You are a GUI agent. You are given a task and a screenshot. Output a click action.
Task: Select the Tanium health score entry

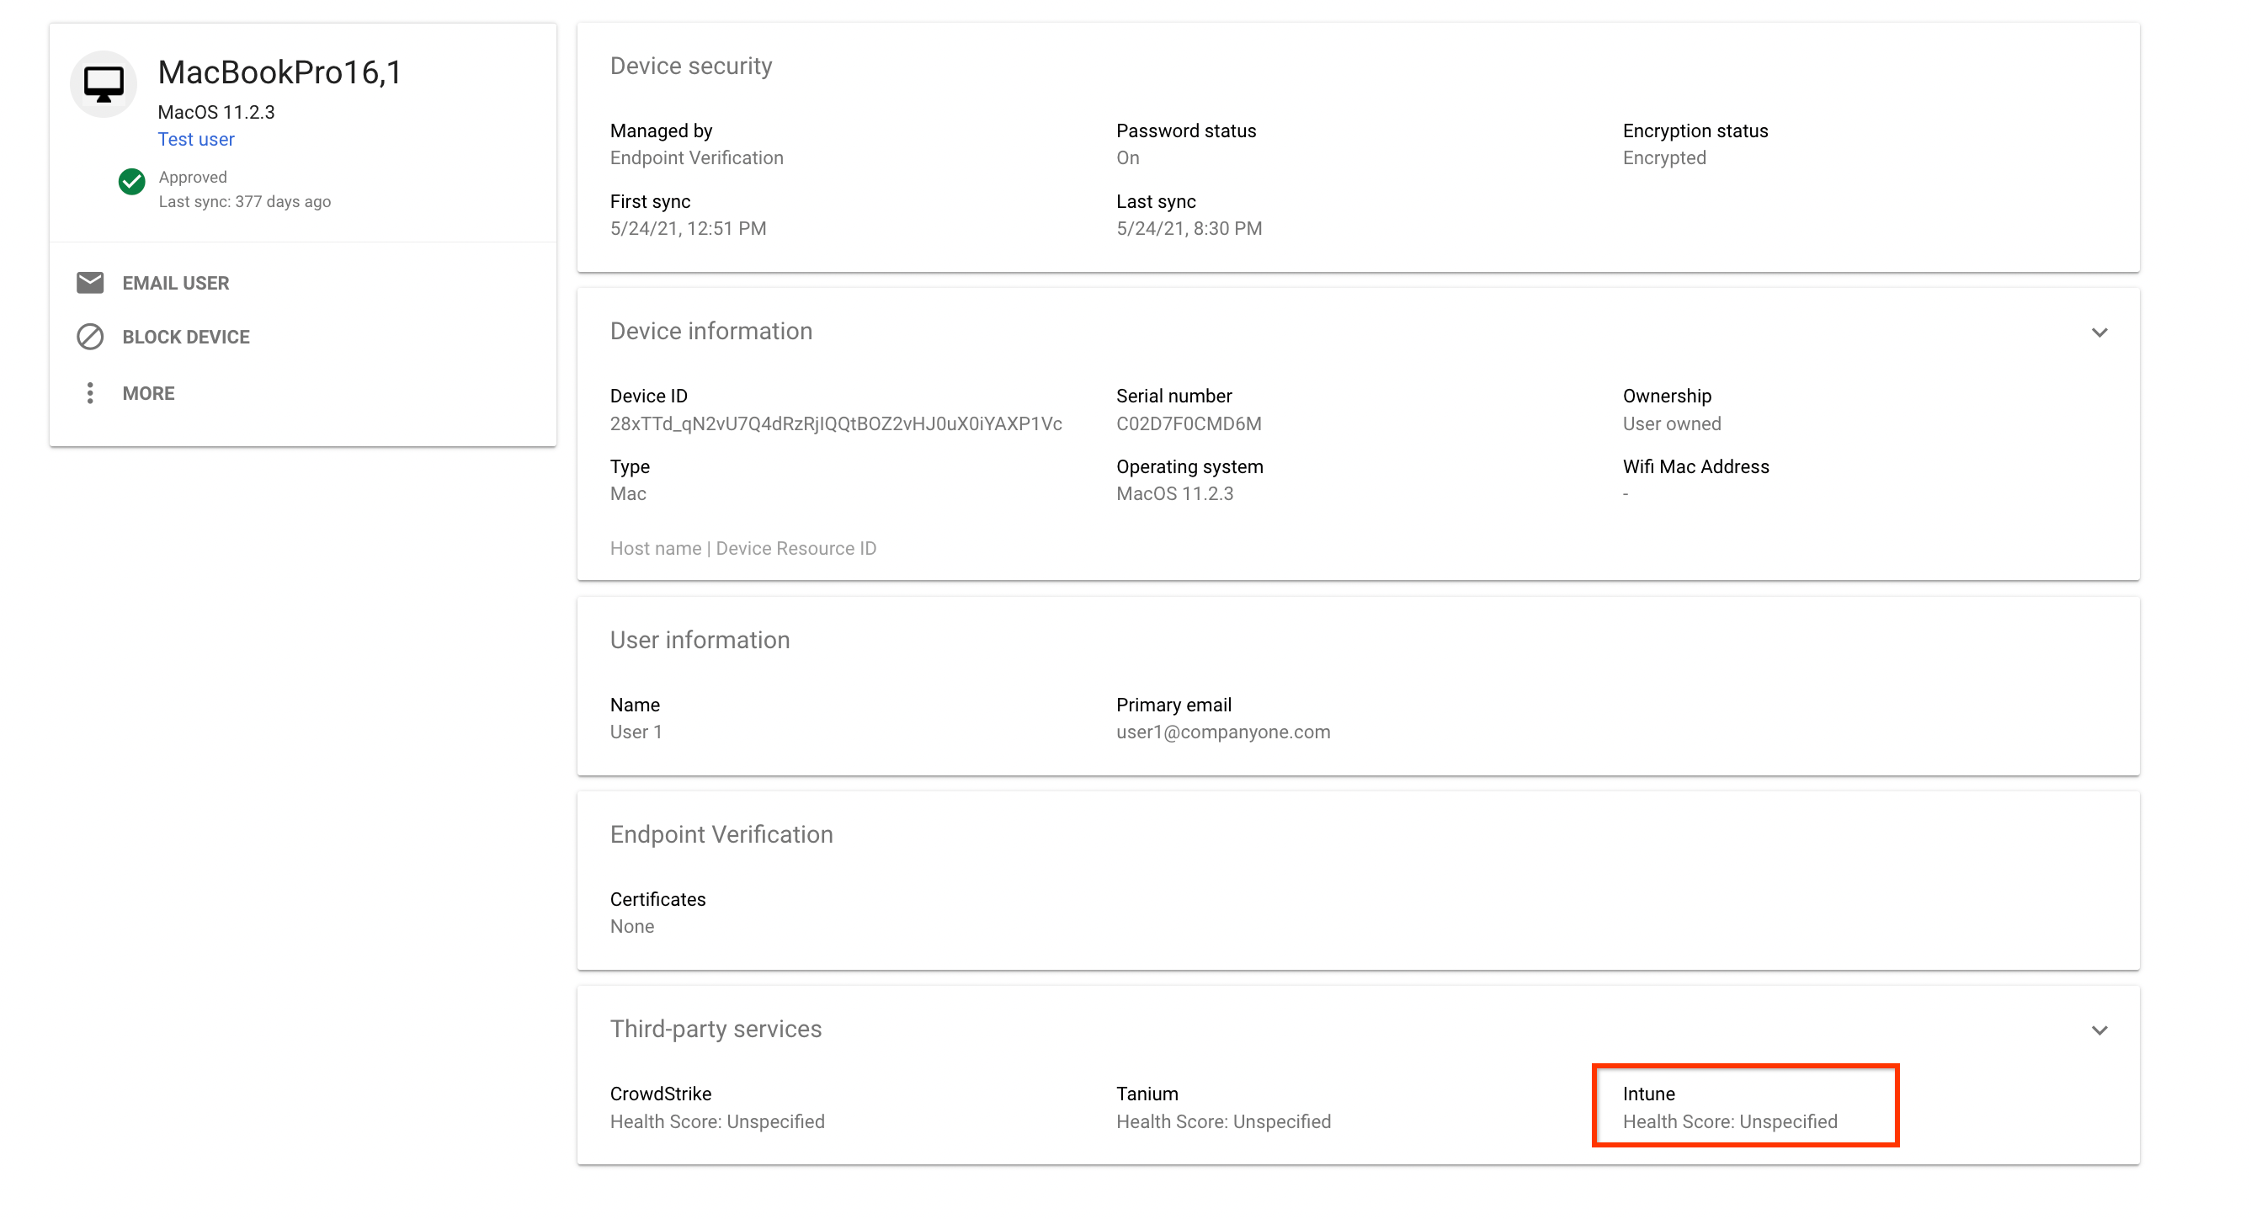tap(1222, 1107)
